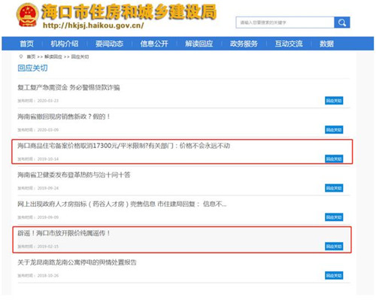Open the 信息公开 navigation item
Viewport: 376px width, 300px height.
point(154,44)
